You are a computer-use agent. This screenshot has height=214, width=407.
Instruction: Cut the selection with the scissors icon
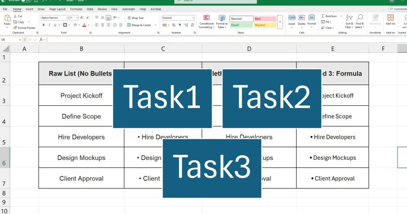pyautogui.click(x=15, y=16)
